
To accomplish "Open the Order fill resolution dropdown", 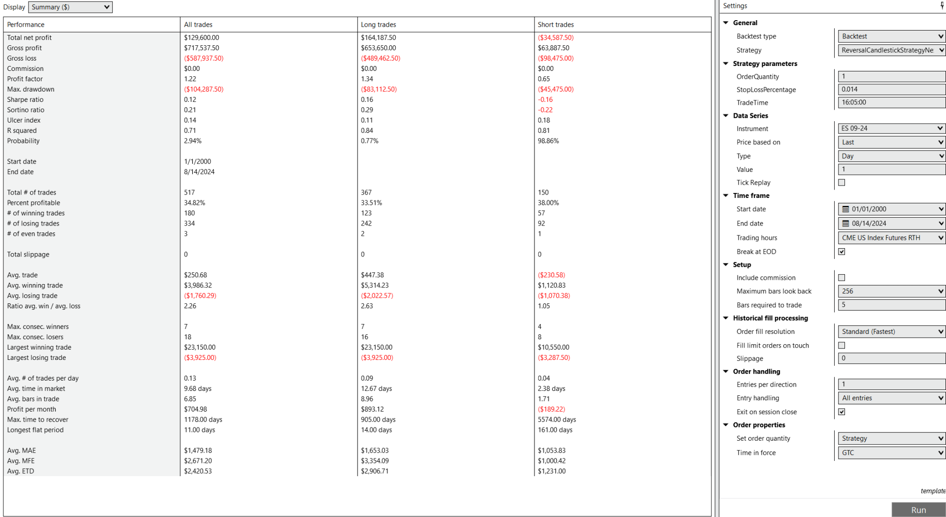I will 892,332.
